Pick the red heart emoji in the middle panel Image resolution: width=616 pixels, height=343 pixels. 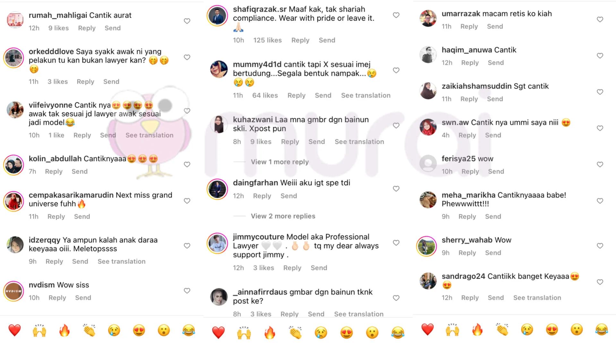[x=218, y=333]
